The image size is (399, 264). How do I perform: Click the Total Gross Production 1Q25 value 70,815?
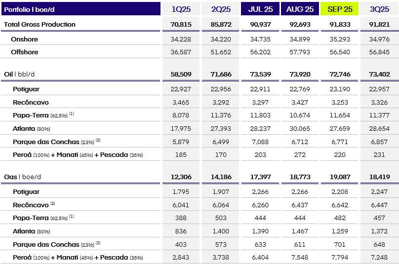click(x=181, y=24)
